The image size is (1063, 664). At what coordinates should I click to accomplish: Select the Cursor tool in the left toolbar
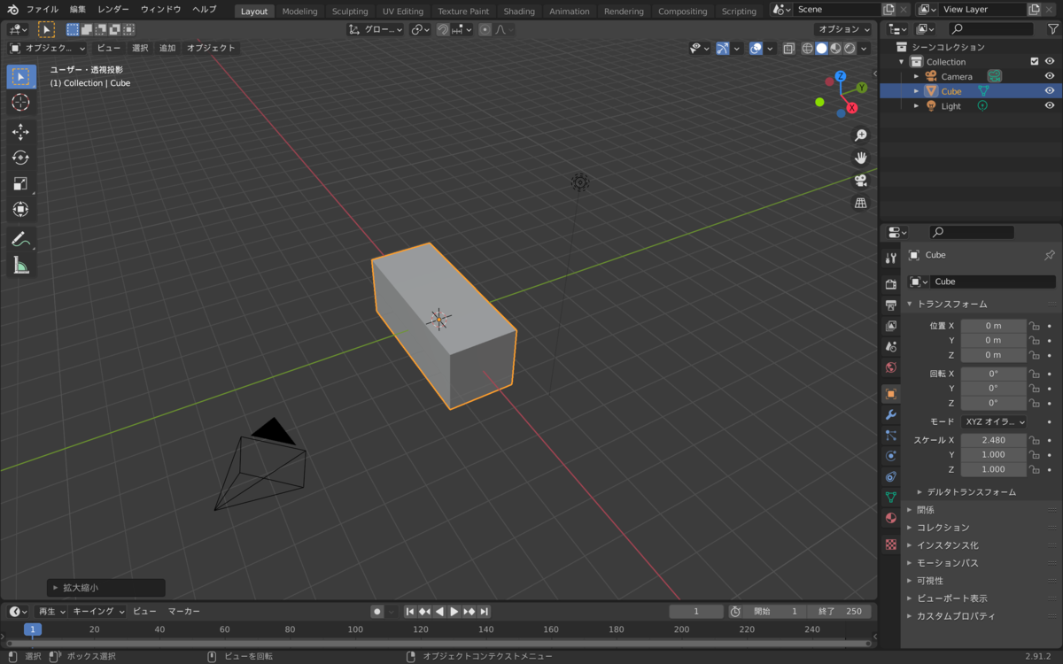[20, 103]
